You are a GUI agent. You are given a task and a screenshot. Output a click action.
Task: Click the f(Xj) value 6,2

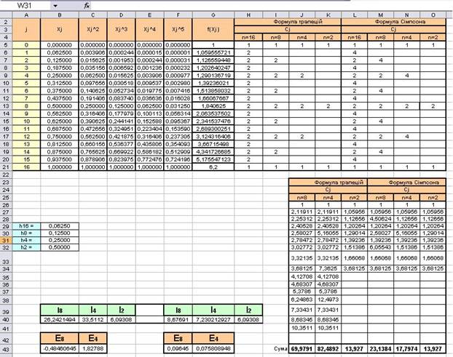[x=213, y=167]
